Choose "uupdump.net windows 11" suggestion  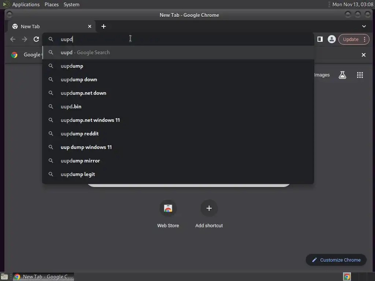pyautogui.click(x=178, y=120)
